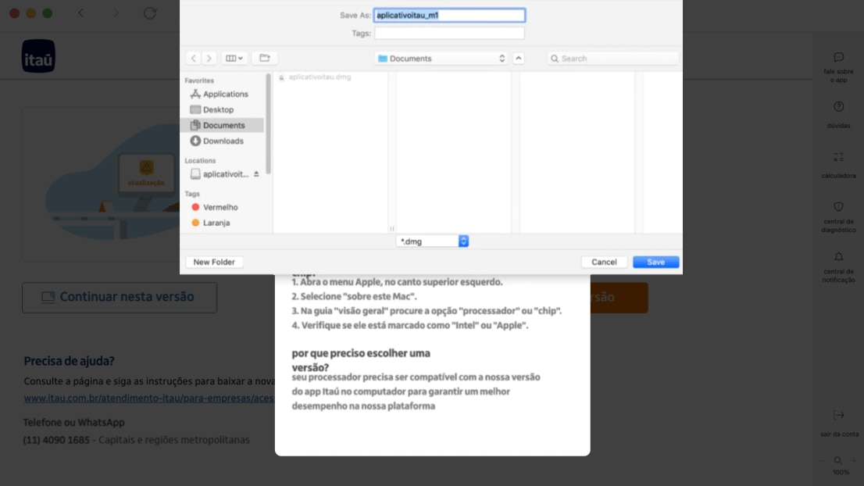Eject the aplicativoit... mounted volume
Screen dimensions: 864x486
coord(256,174)
